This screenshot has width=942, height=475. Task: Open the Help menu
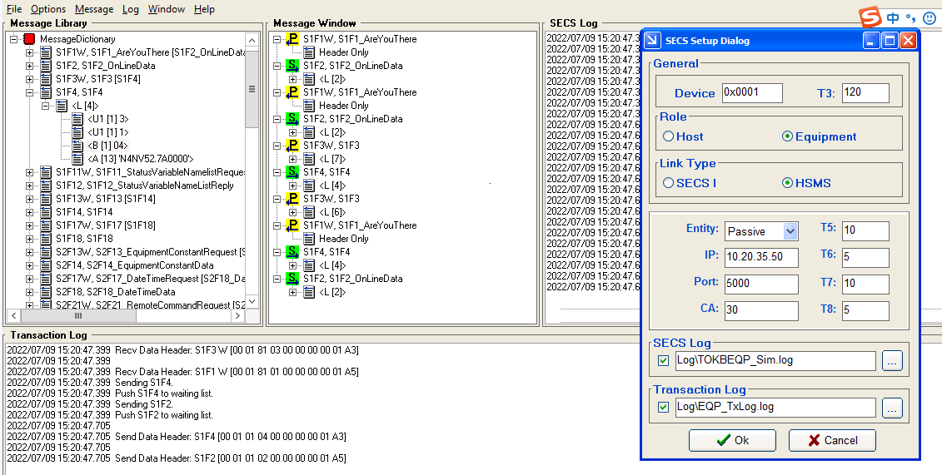click(x=204, y=9)
